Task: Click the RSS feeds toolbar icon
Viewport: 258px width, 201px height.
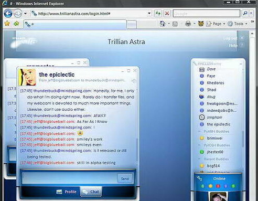Action: pos(175,24)
